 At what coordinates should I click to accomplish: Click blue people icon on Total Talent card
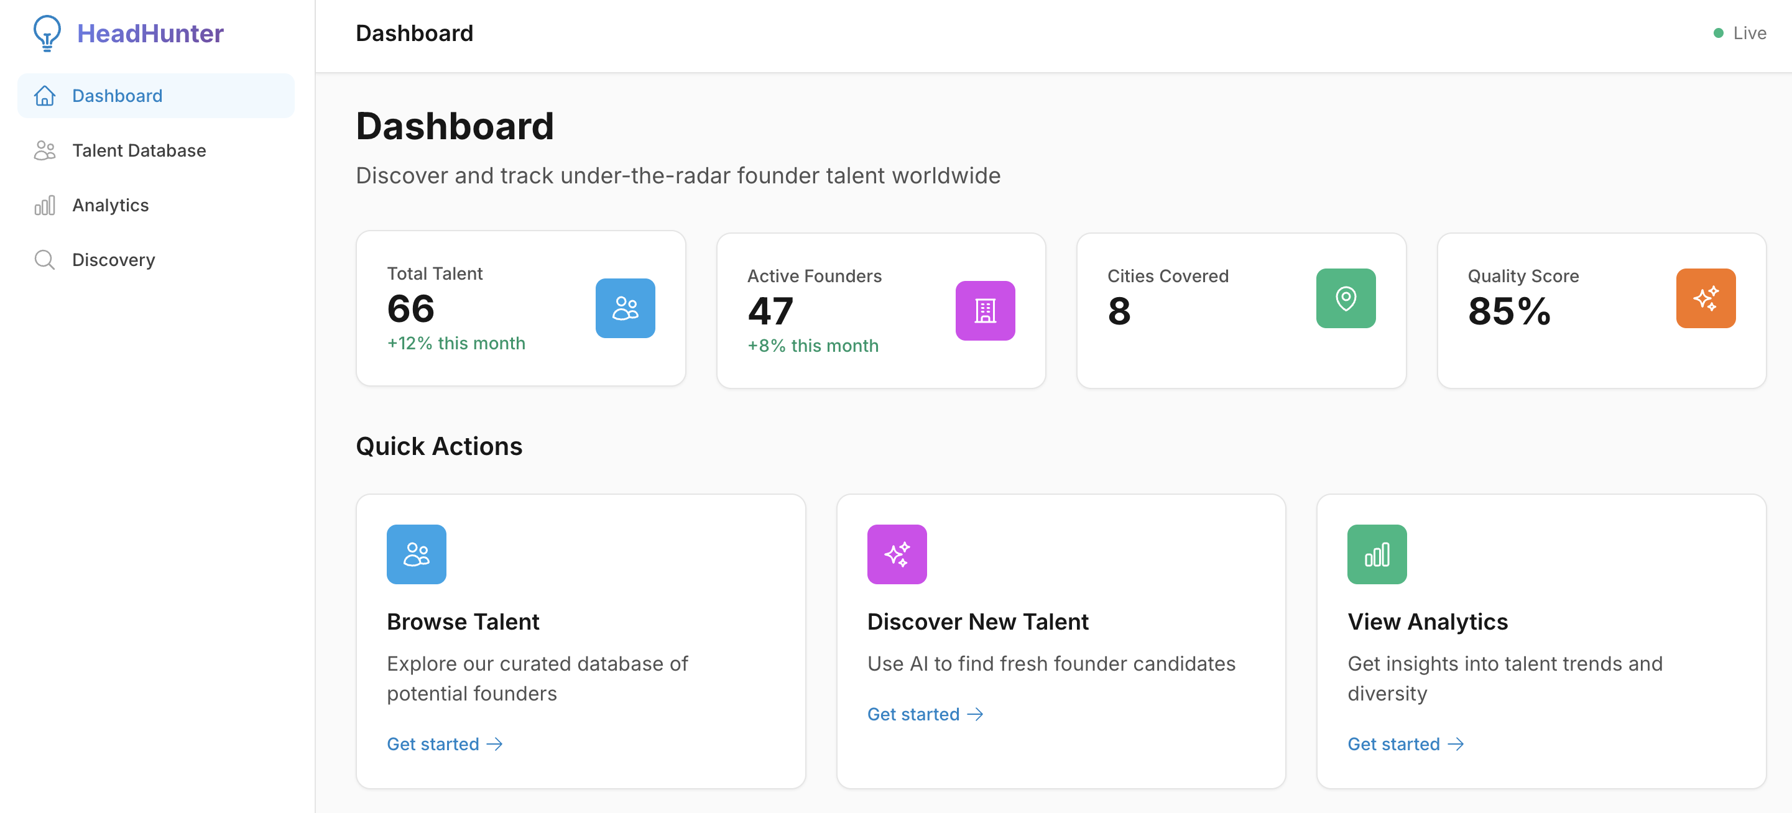[624, 308]
